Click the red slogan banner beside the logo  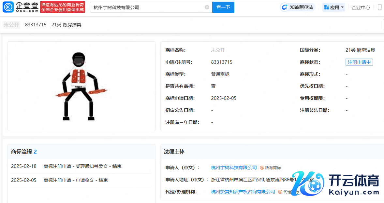pos(63,7)
